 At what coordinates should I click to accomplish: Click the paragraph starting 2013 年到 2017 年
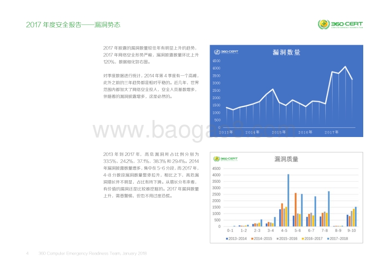pos(151,175)
